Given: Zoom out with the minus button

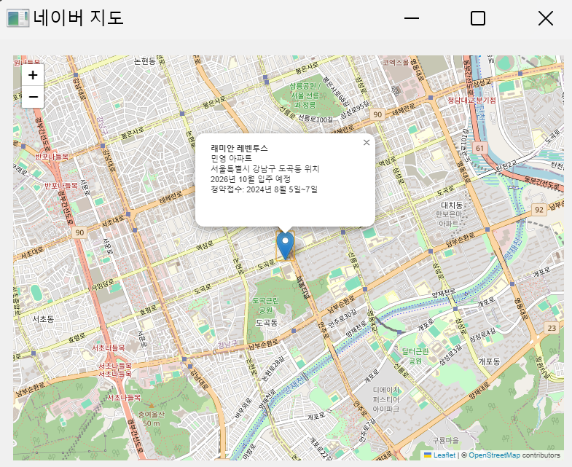Looking at the screenshot, I should pos(33,97).
